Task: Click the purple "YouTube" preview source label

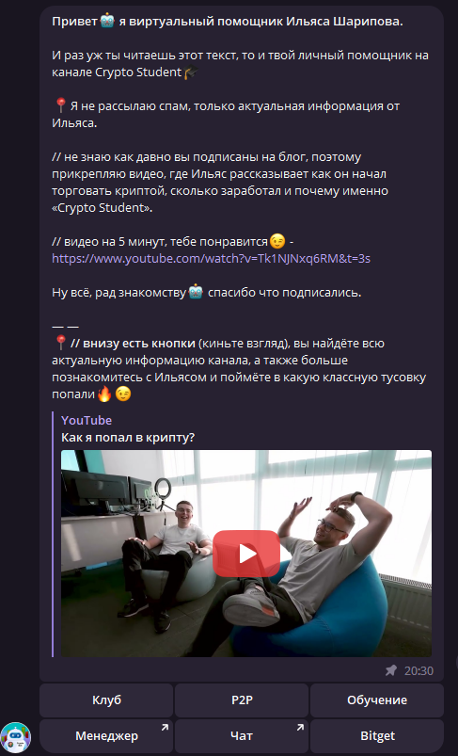Action: [87, 421]
